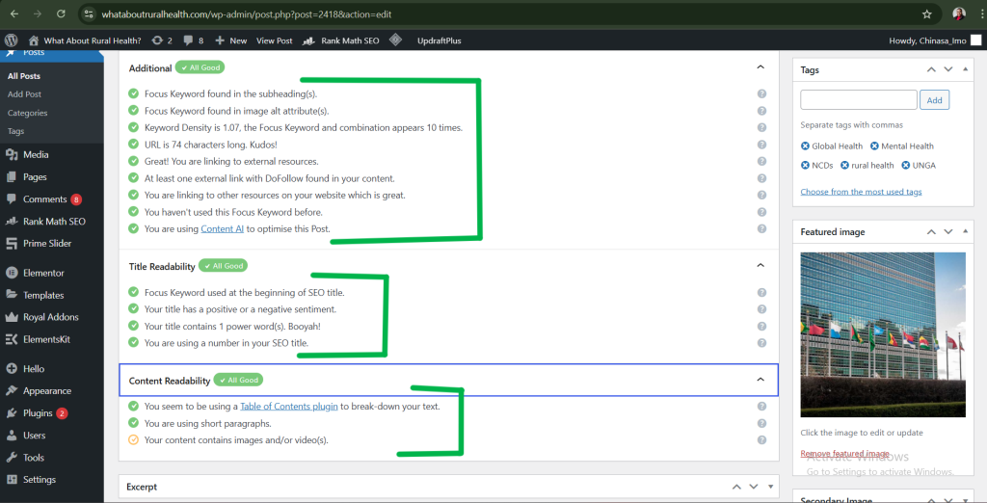Click help icon beside short paragraphs row
The width and height of the screenshot is (987, 503).
(761, 423)
